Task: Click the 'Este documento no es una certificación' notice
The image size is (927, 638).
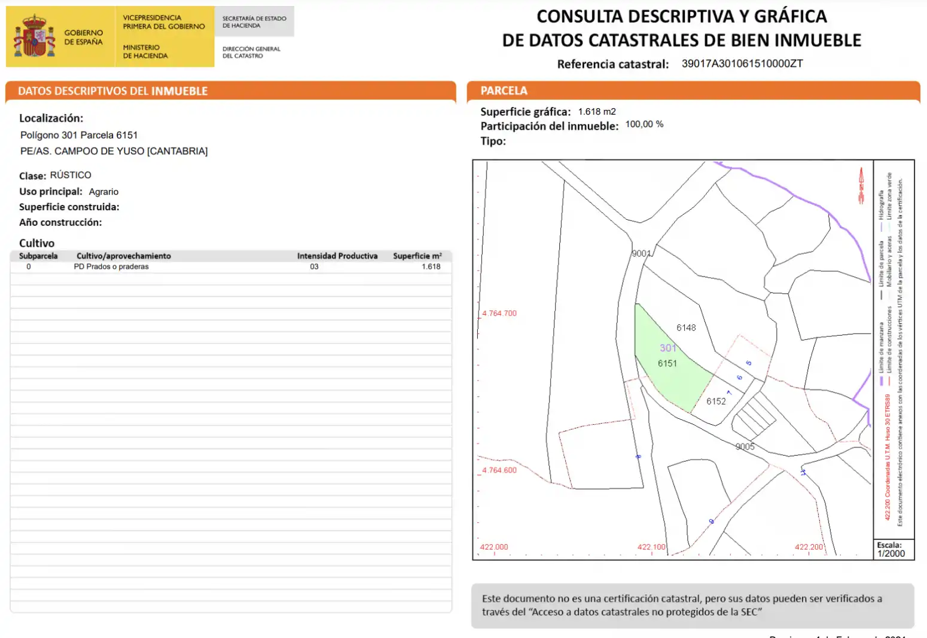Action: coord(693,605)
